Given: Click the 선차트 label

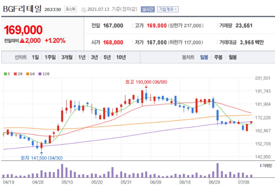Looking at the screenshot, I should (21, 57).
